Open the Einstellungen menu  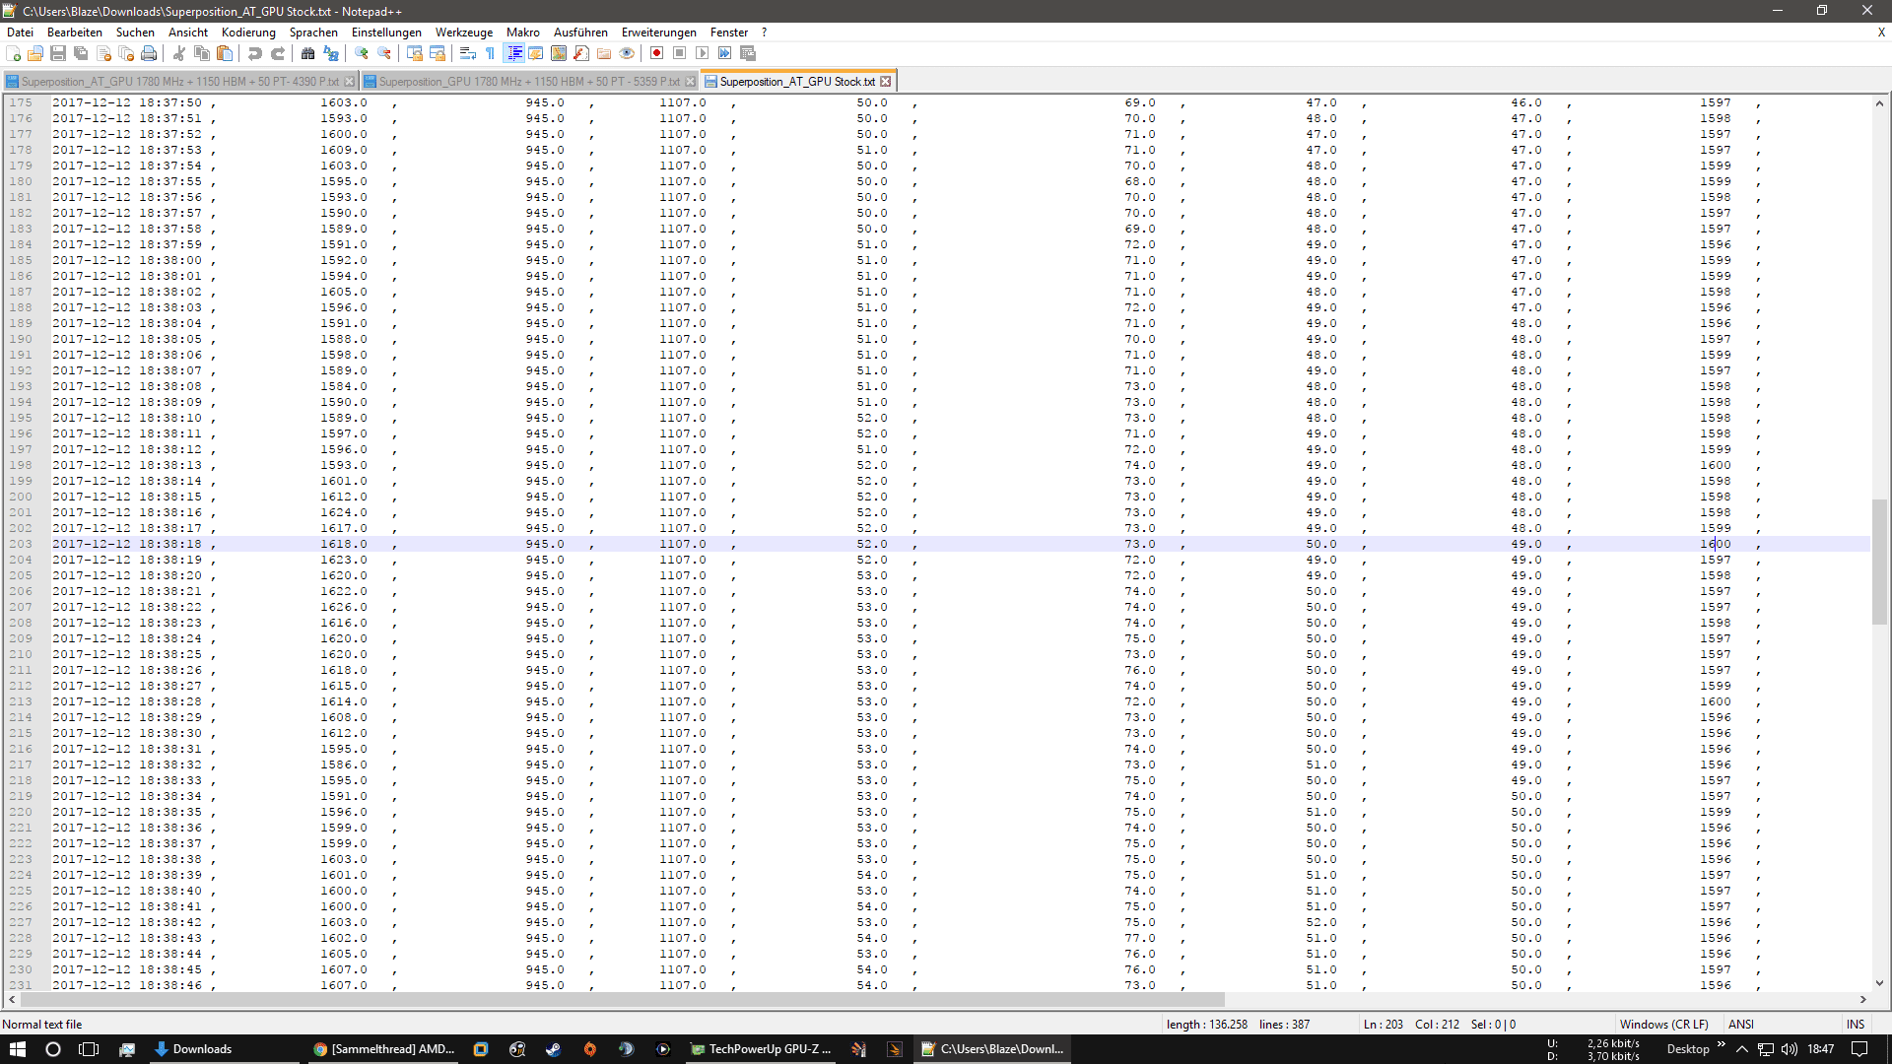pyautogui.click(x=386, y=33)
